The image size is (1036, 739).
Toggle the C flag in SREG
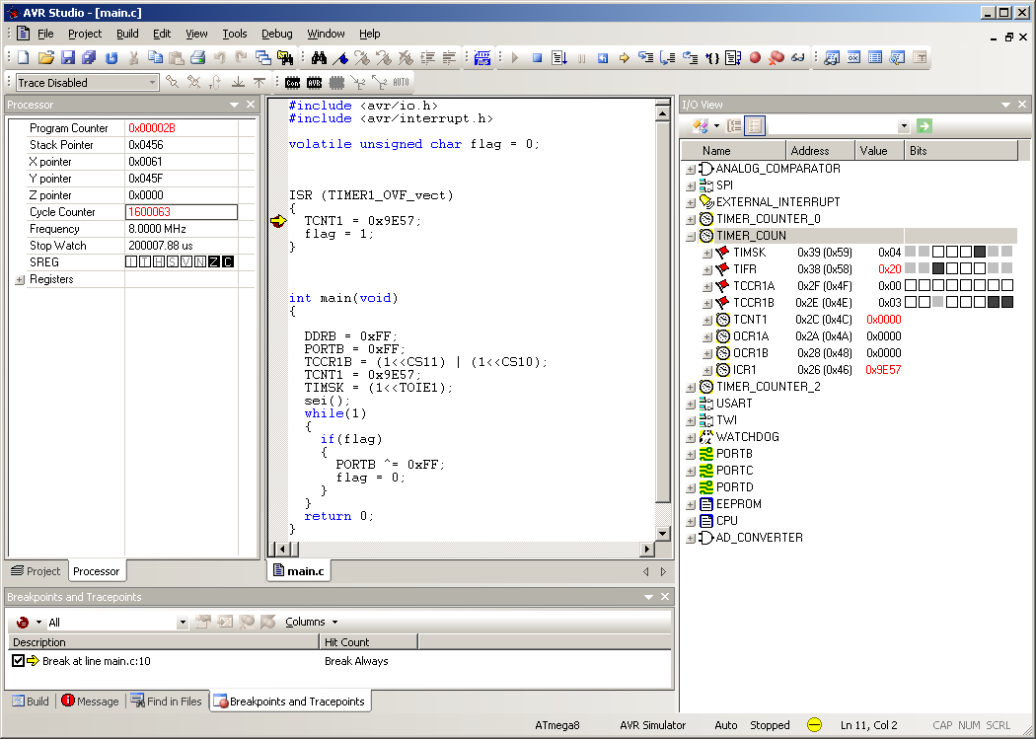tap(228, 262)
